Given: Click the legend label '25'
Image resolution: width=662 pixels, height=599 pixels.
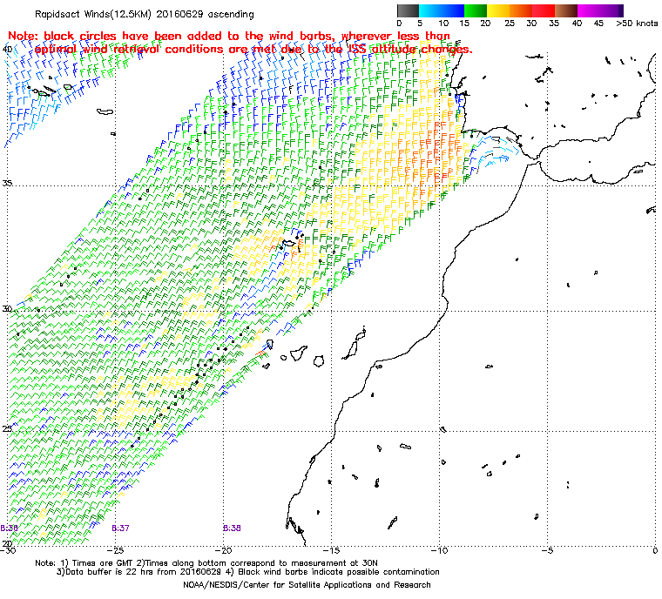Looking at the screenshot, I should coord(510,24).
